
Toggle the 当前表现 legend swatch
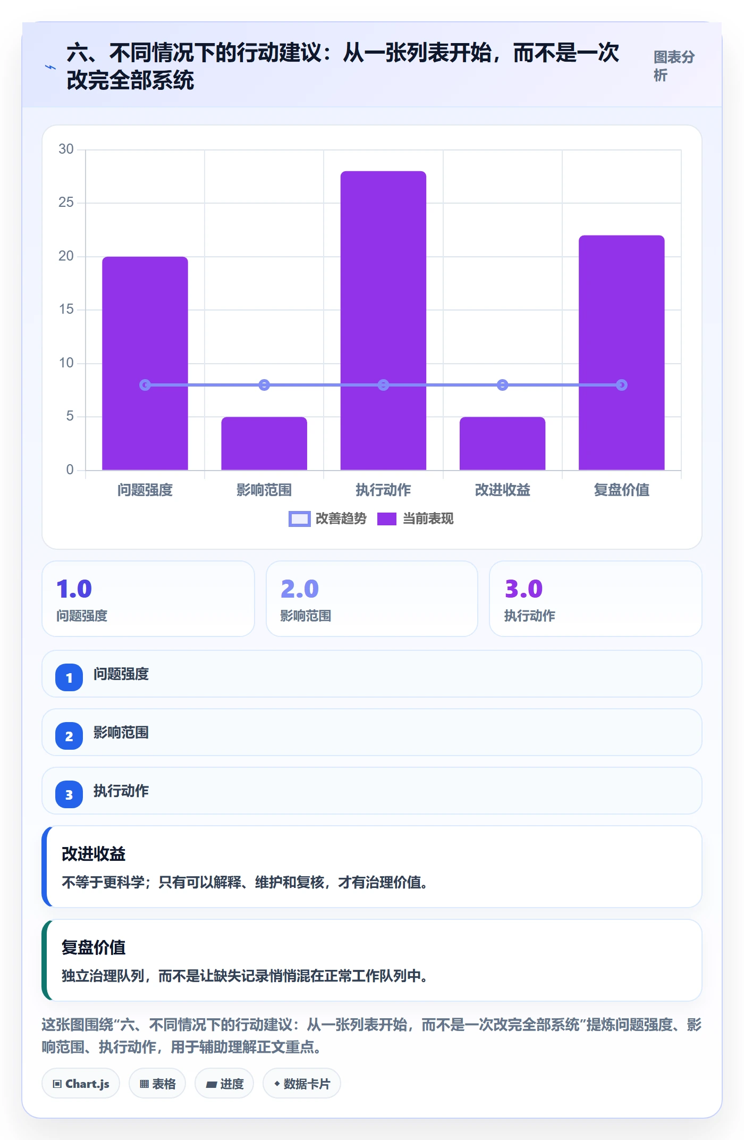coord(387,518)
